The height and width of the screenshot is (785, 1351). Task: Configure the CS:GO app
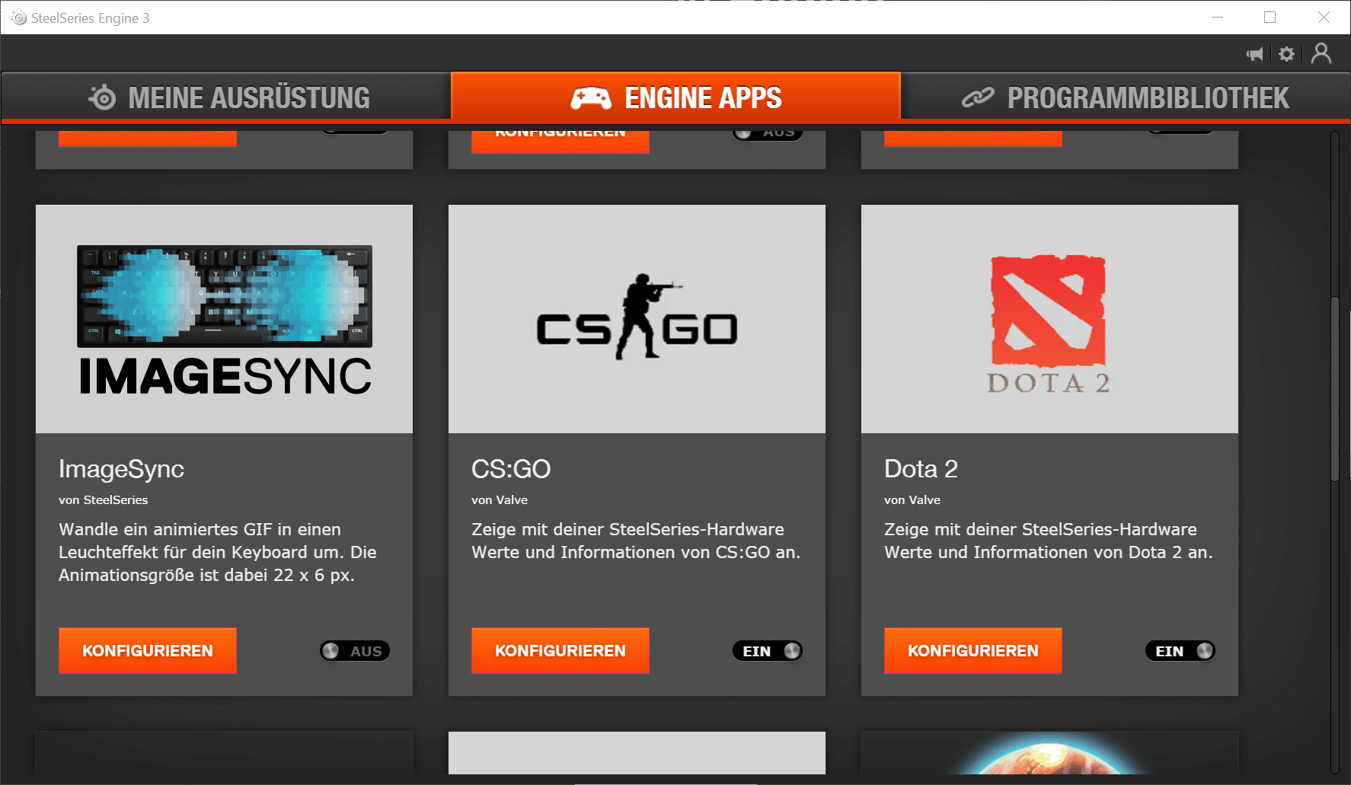(x=560, y=651)
